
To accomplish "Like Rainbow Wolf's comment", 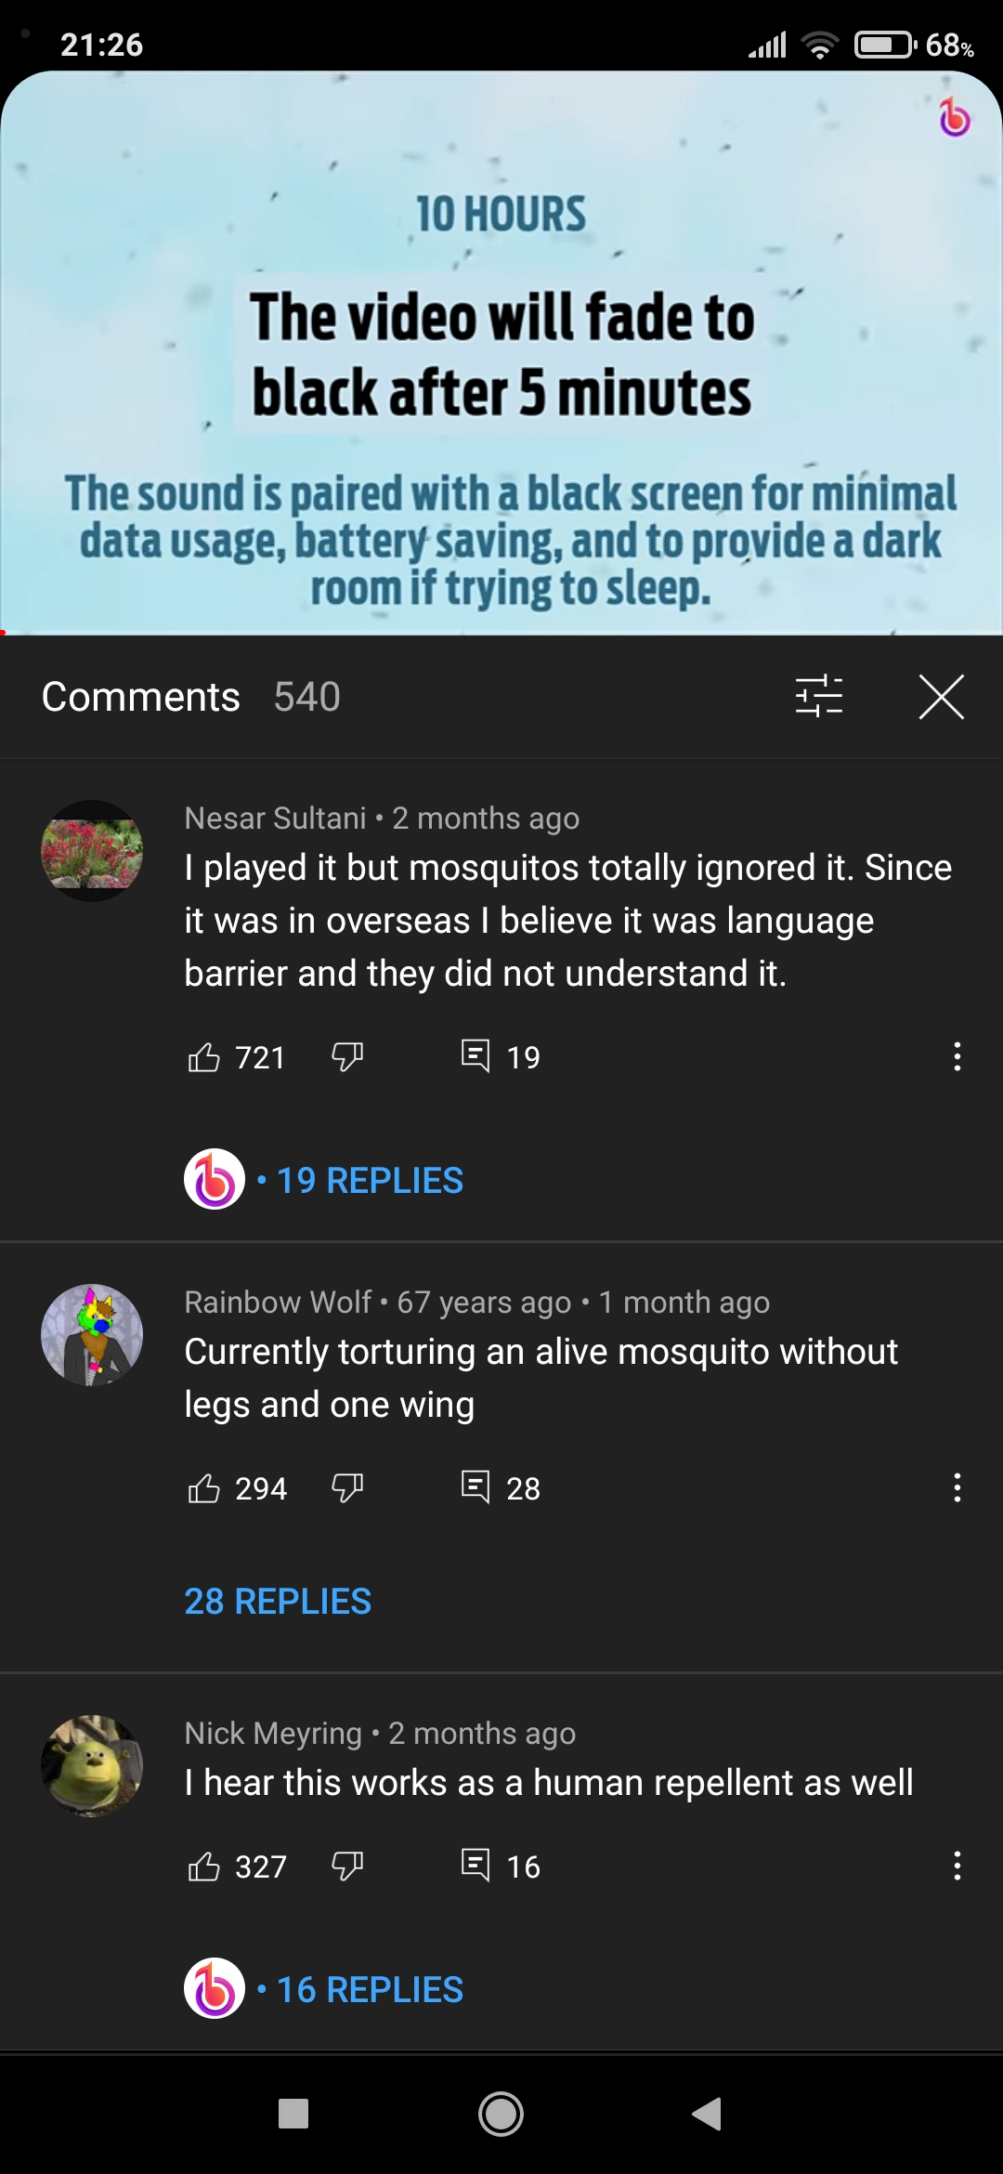I will [x=204, y=1488].
